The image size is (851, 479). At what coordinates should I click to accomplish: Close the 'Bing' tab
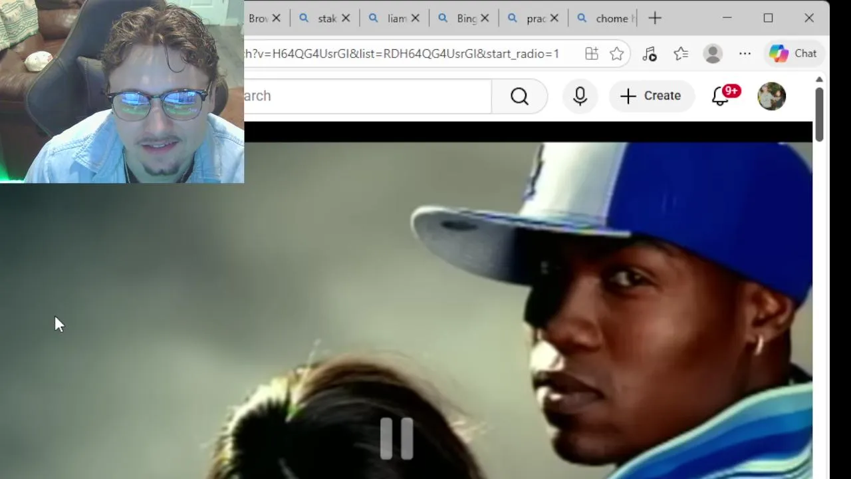click(485, 19)
